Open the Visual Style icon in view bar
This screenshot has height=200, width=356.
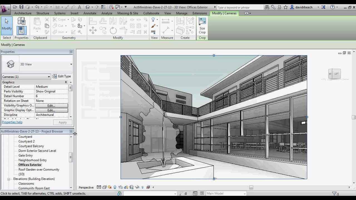click(x=104, y=187)
